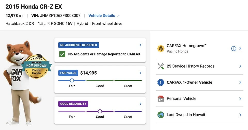Click the Good label under the value bar
248x130 pixels.
[100, 86]
